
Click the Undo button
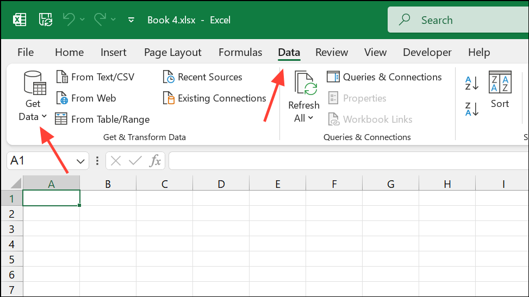coord(69,20)
